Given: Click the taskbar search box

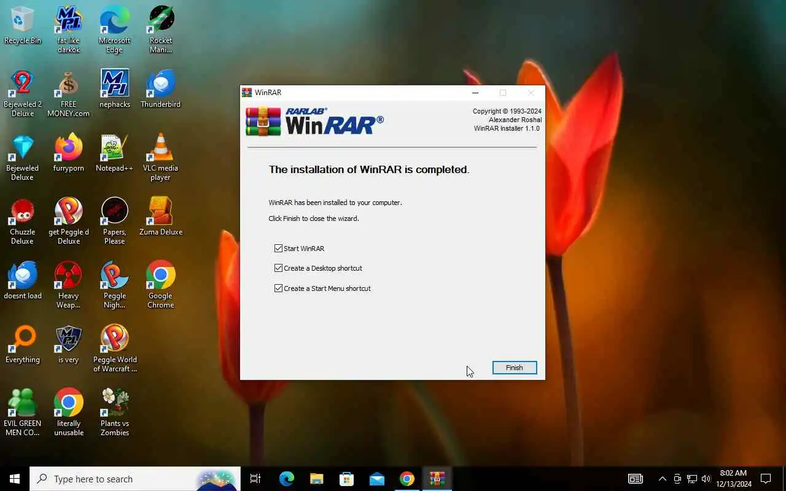Looking at the screenshot, I should [135, 479].
